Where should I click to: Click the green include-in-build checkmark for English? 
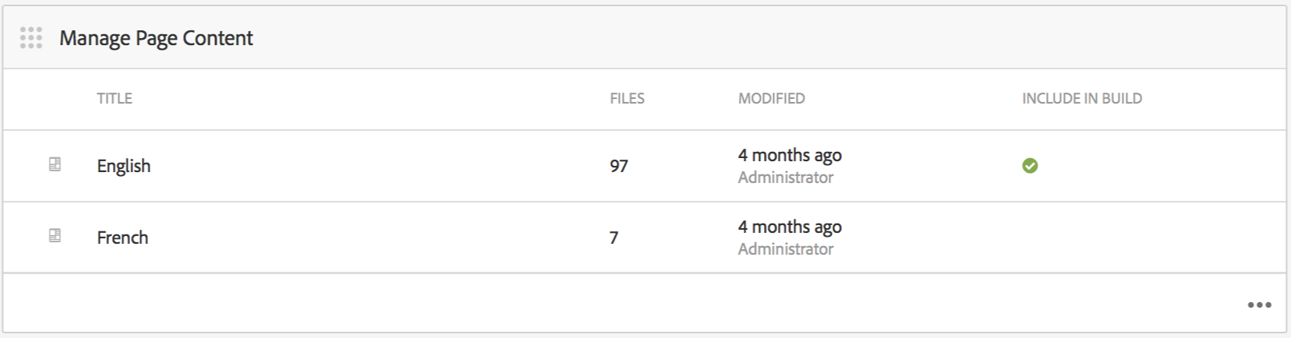point(1030,165)
